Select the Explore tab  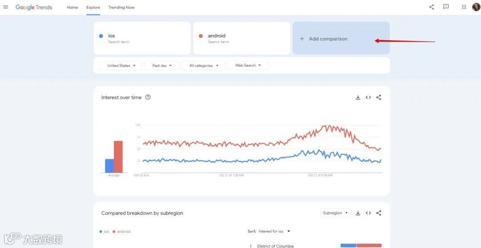click(93, 8)
